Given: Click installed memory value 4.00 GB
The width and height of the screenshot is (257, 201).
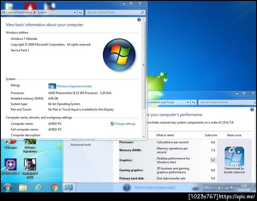Looking at the screenshot, I should point(53,99).
